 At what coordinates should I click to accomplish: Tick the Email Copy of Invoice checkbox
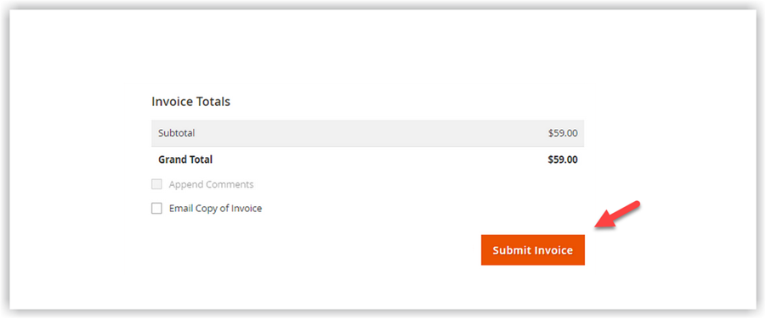(x=156, y=209)
